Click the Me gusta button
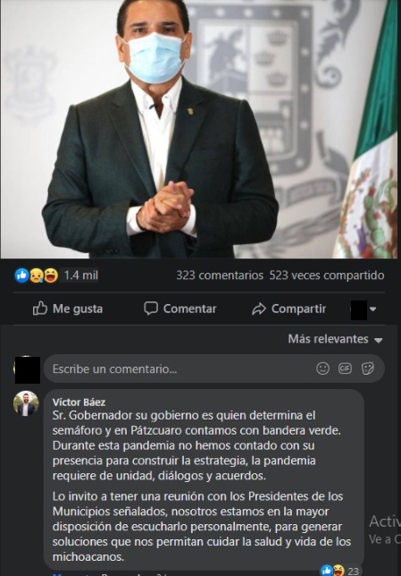 click(x=68, y=309)
